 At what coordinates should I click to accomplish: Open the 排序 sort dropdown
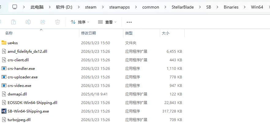80,22
